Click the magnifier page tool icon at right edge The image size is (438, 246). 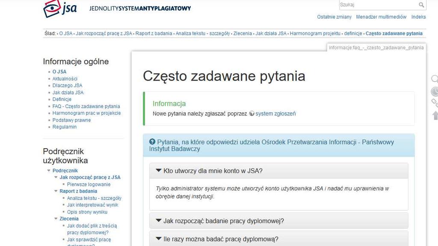(x=435, y=79)
